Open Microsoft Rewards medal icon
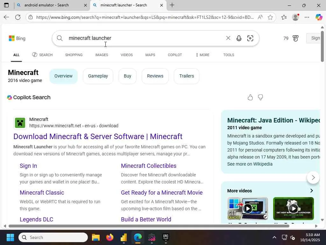 coord(295,38)
